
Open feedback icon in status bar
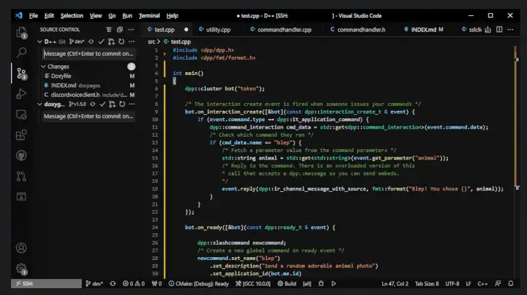tap(497, 283)
